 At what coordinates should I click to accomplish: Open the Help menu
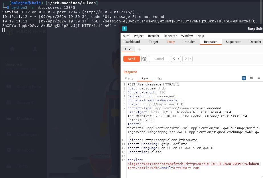pos(201,36)
